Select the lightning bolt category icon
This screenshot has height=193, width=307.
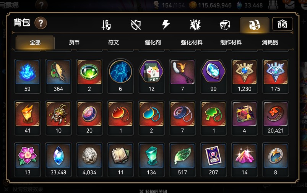click(166, 25)
